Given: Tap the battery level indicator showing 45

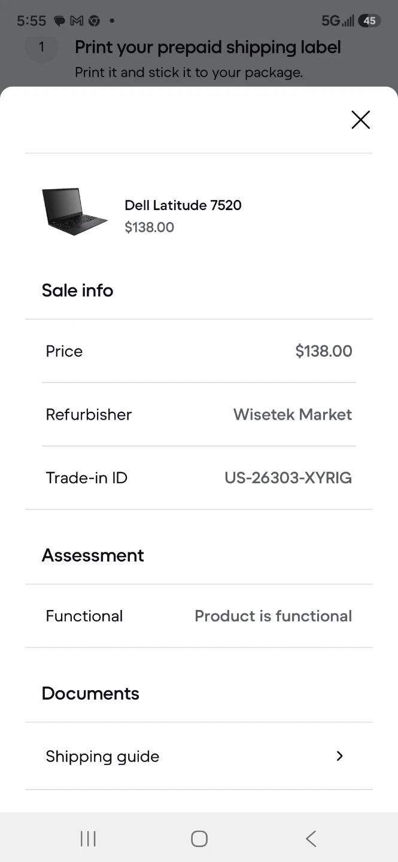Looking at the screenshot, I should pos(369,21).
